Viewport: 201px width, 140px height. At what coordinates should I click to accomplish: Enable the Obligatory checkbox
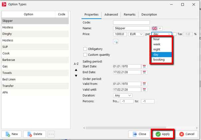coord(85,49)
